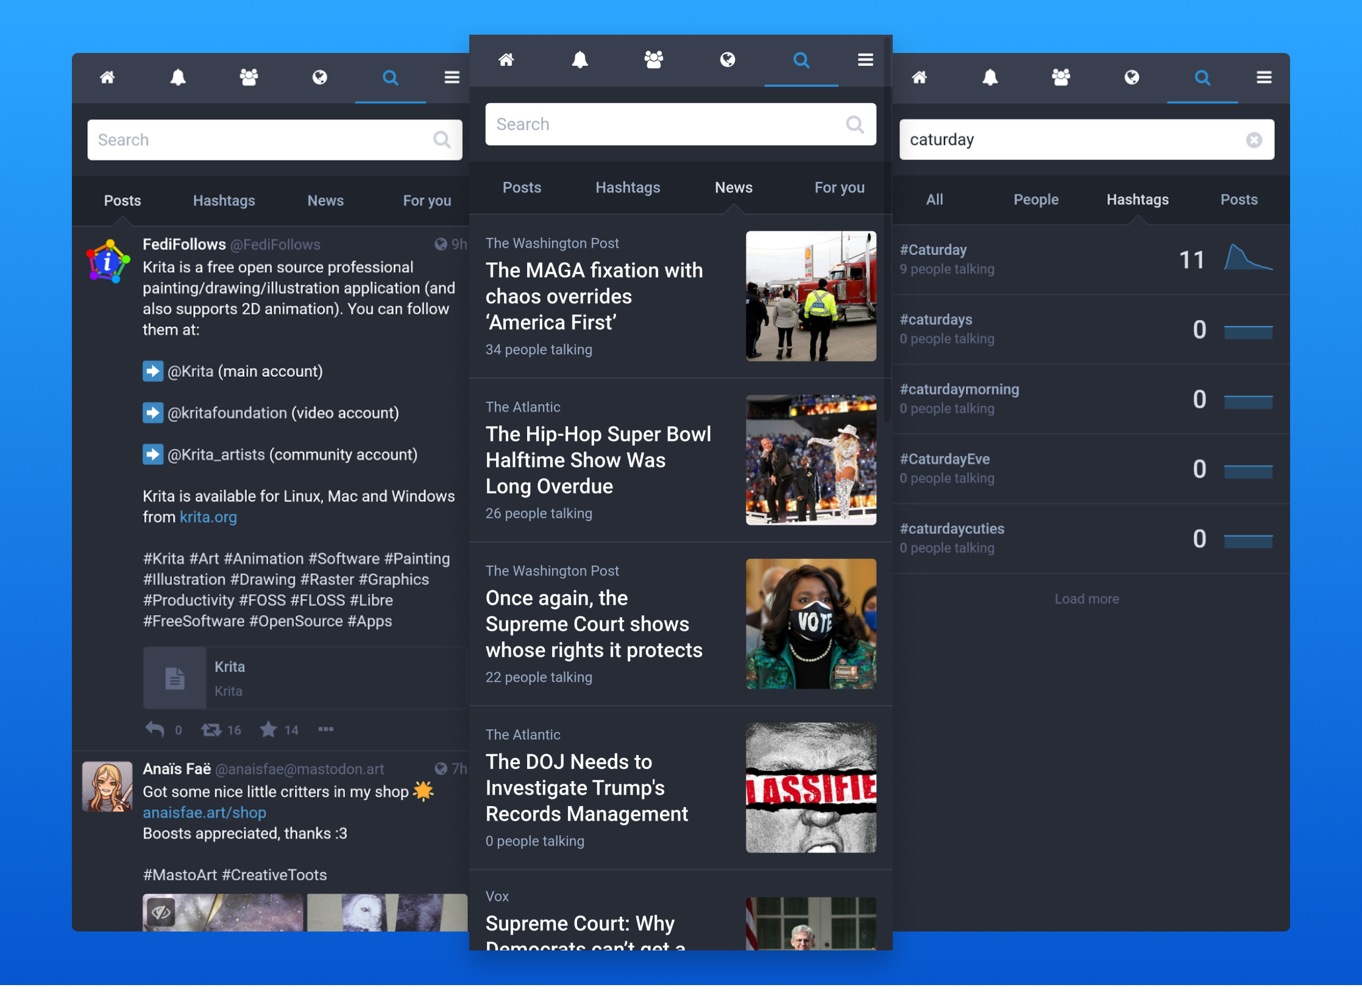This screenshot has width=1362, height=993.
Task: Open the anaisfae.art/shop link
Action: [204, 813]
